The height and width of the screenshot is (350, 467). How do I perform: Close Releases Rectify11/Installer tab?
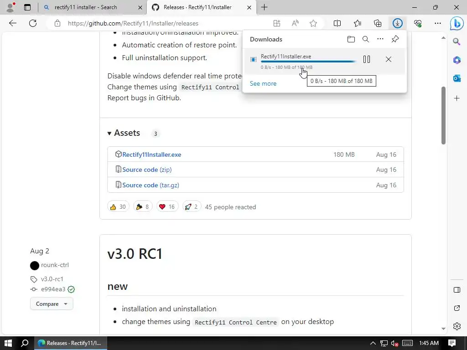pos(249,7)
